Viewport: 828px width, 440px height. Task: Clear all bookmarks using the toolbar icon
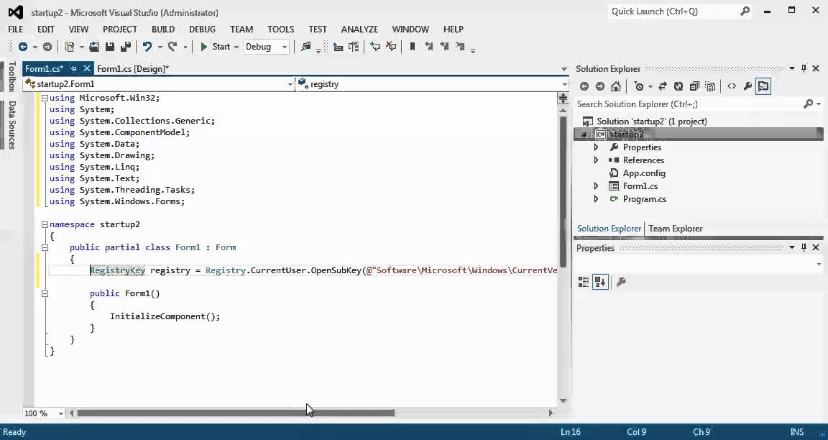tap(460, 47)
